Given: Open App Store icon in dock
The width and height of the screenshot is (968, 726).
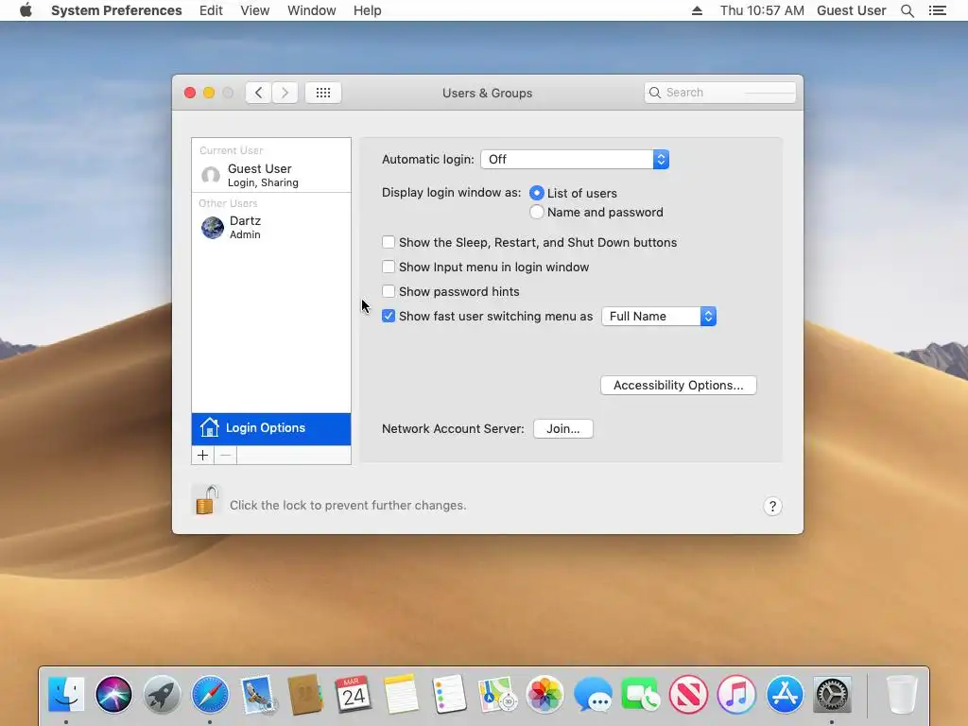Looking at the screenshot, I should (785, 694).
